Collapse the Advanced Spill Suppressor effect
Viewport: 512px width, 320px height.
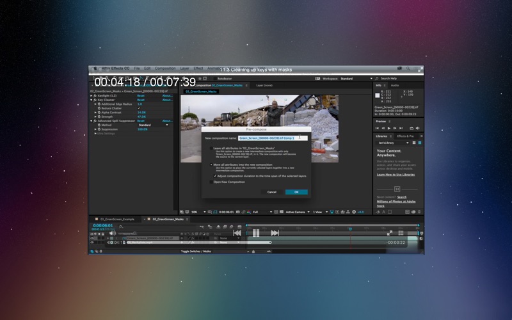[91, 121]
